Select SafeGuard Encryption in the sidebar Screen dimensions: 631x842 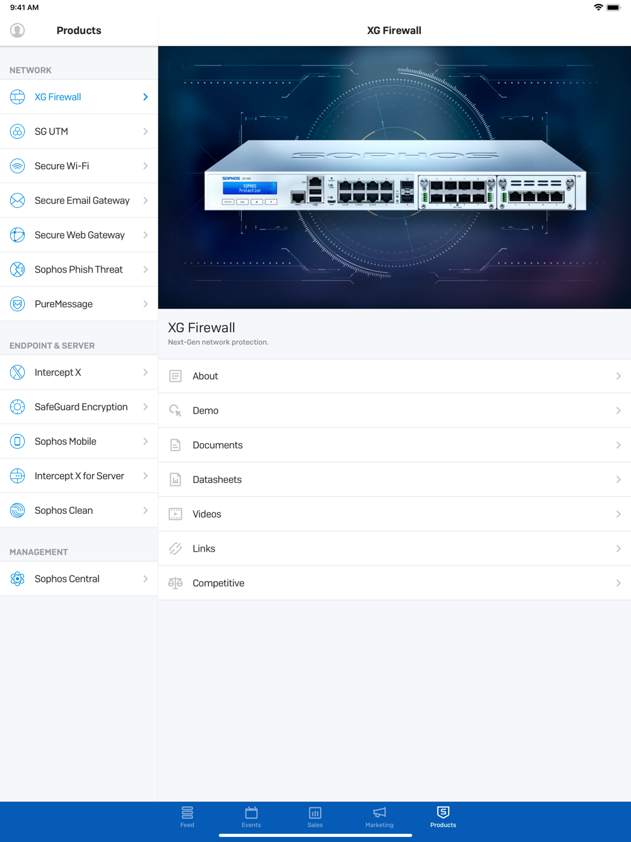click(x=79, y=407)
